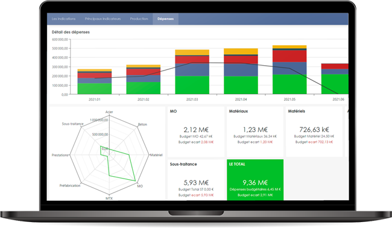Click the Détail des dépenses chart title
This screenshot has width=392, height=228.
[71, 32]
